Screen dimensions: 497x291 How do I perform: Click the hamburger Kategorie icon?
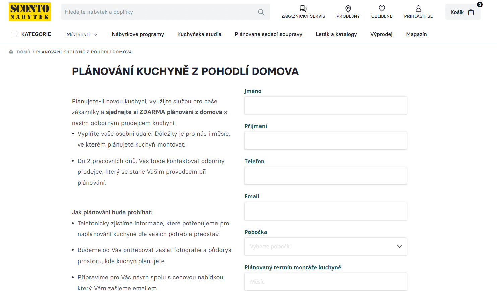click(15, 34)
